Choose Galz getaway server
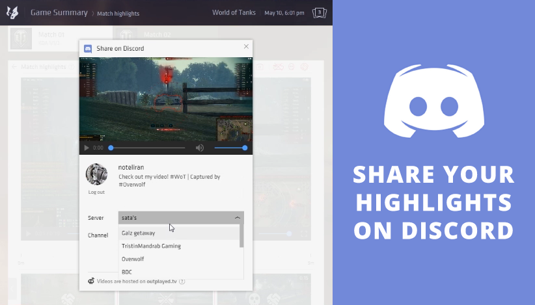 [x=179, y=233]
